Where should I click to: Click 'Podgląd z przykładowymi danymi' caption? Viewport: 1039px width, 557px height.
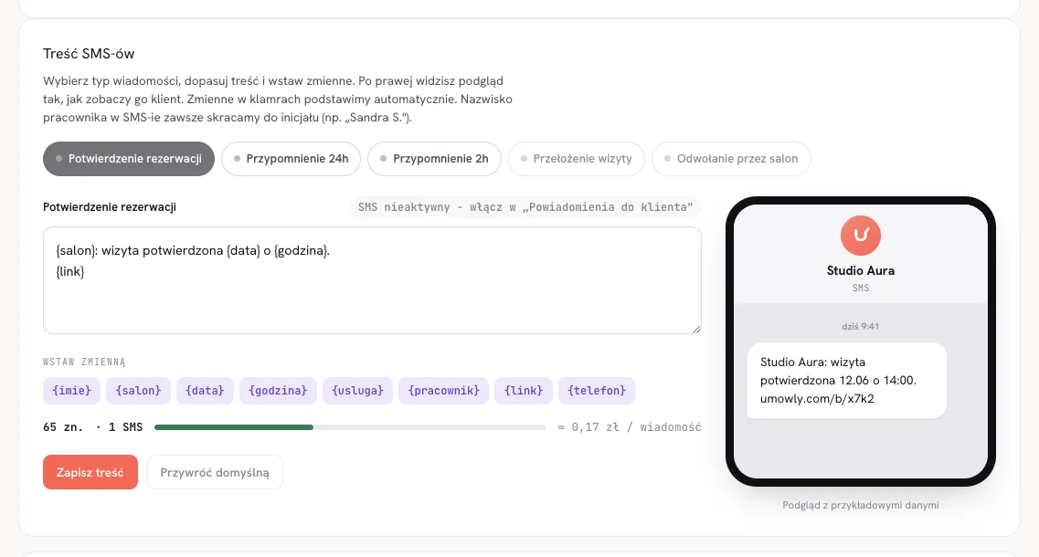click(860, 505)
